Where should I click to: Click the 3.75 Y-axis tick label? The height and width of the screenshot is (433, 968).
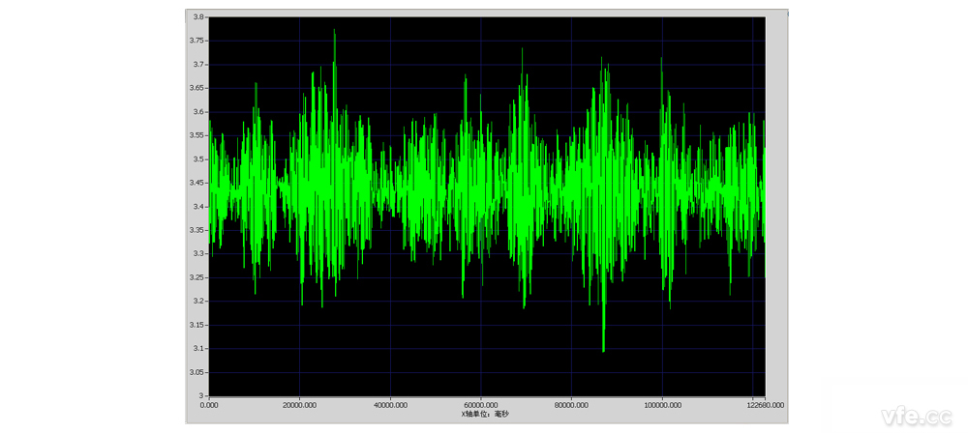tap(196, 41)
